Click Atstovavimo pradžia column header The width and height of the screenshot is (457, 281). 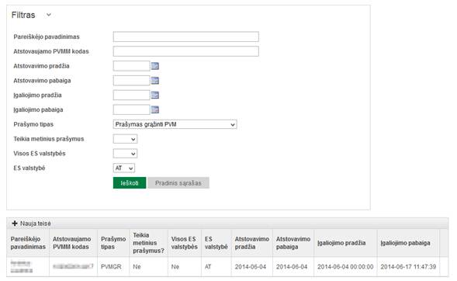point(252,243)
